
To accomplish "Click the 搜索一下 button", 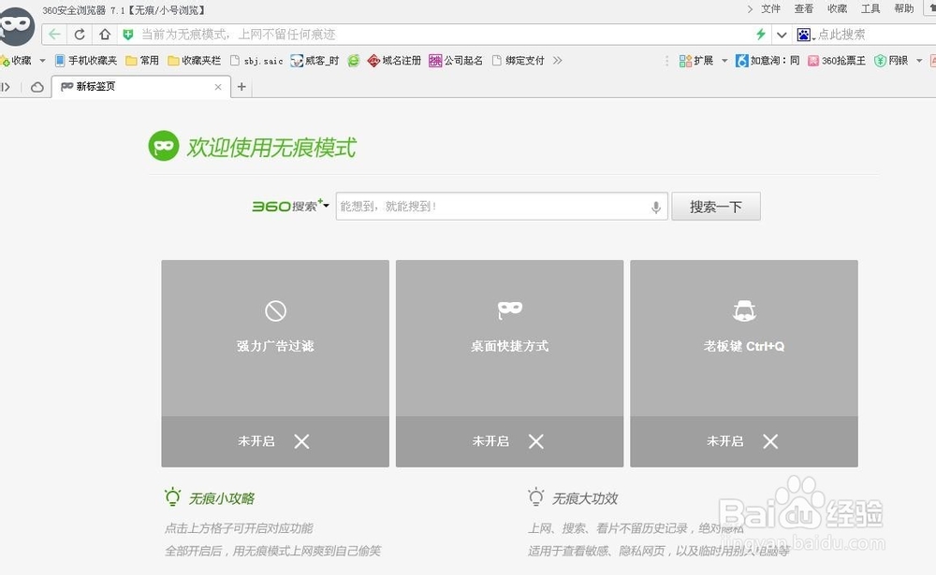I will (716, 207).
